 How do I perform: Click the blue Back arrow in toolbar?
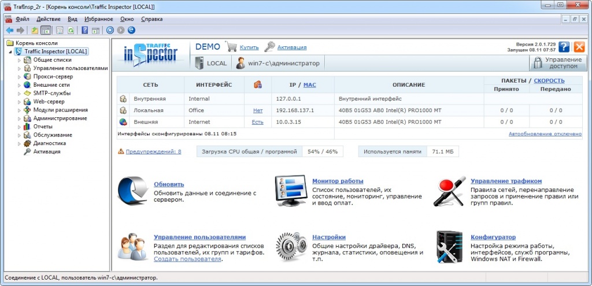point(9,30)
